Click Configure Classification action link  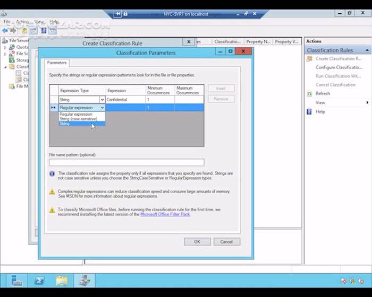tap(339, 67)
